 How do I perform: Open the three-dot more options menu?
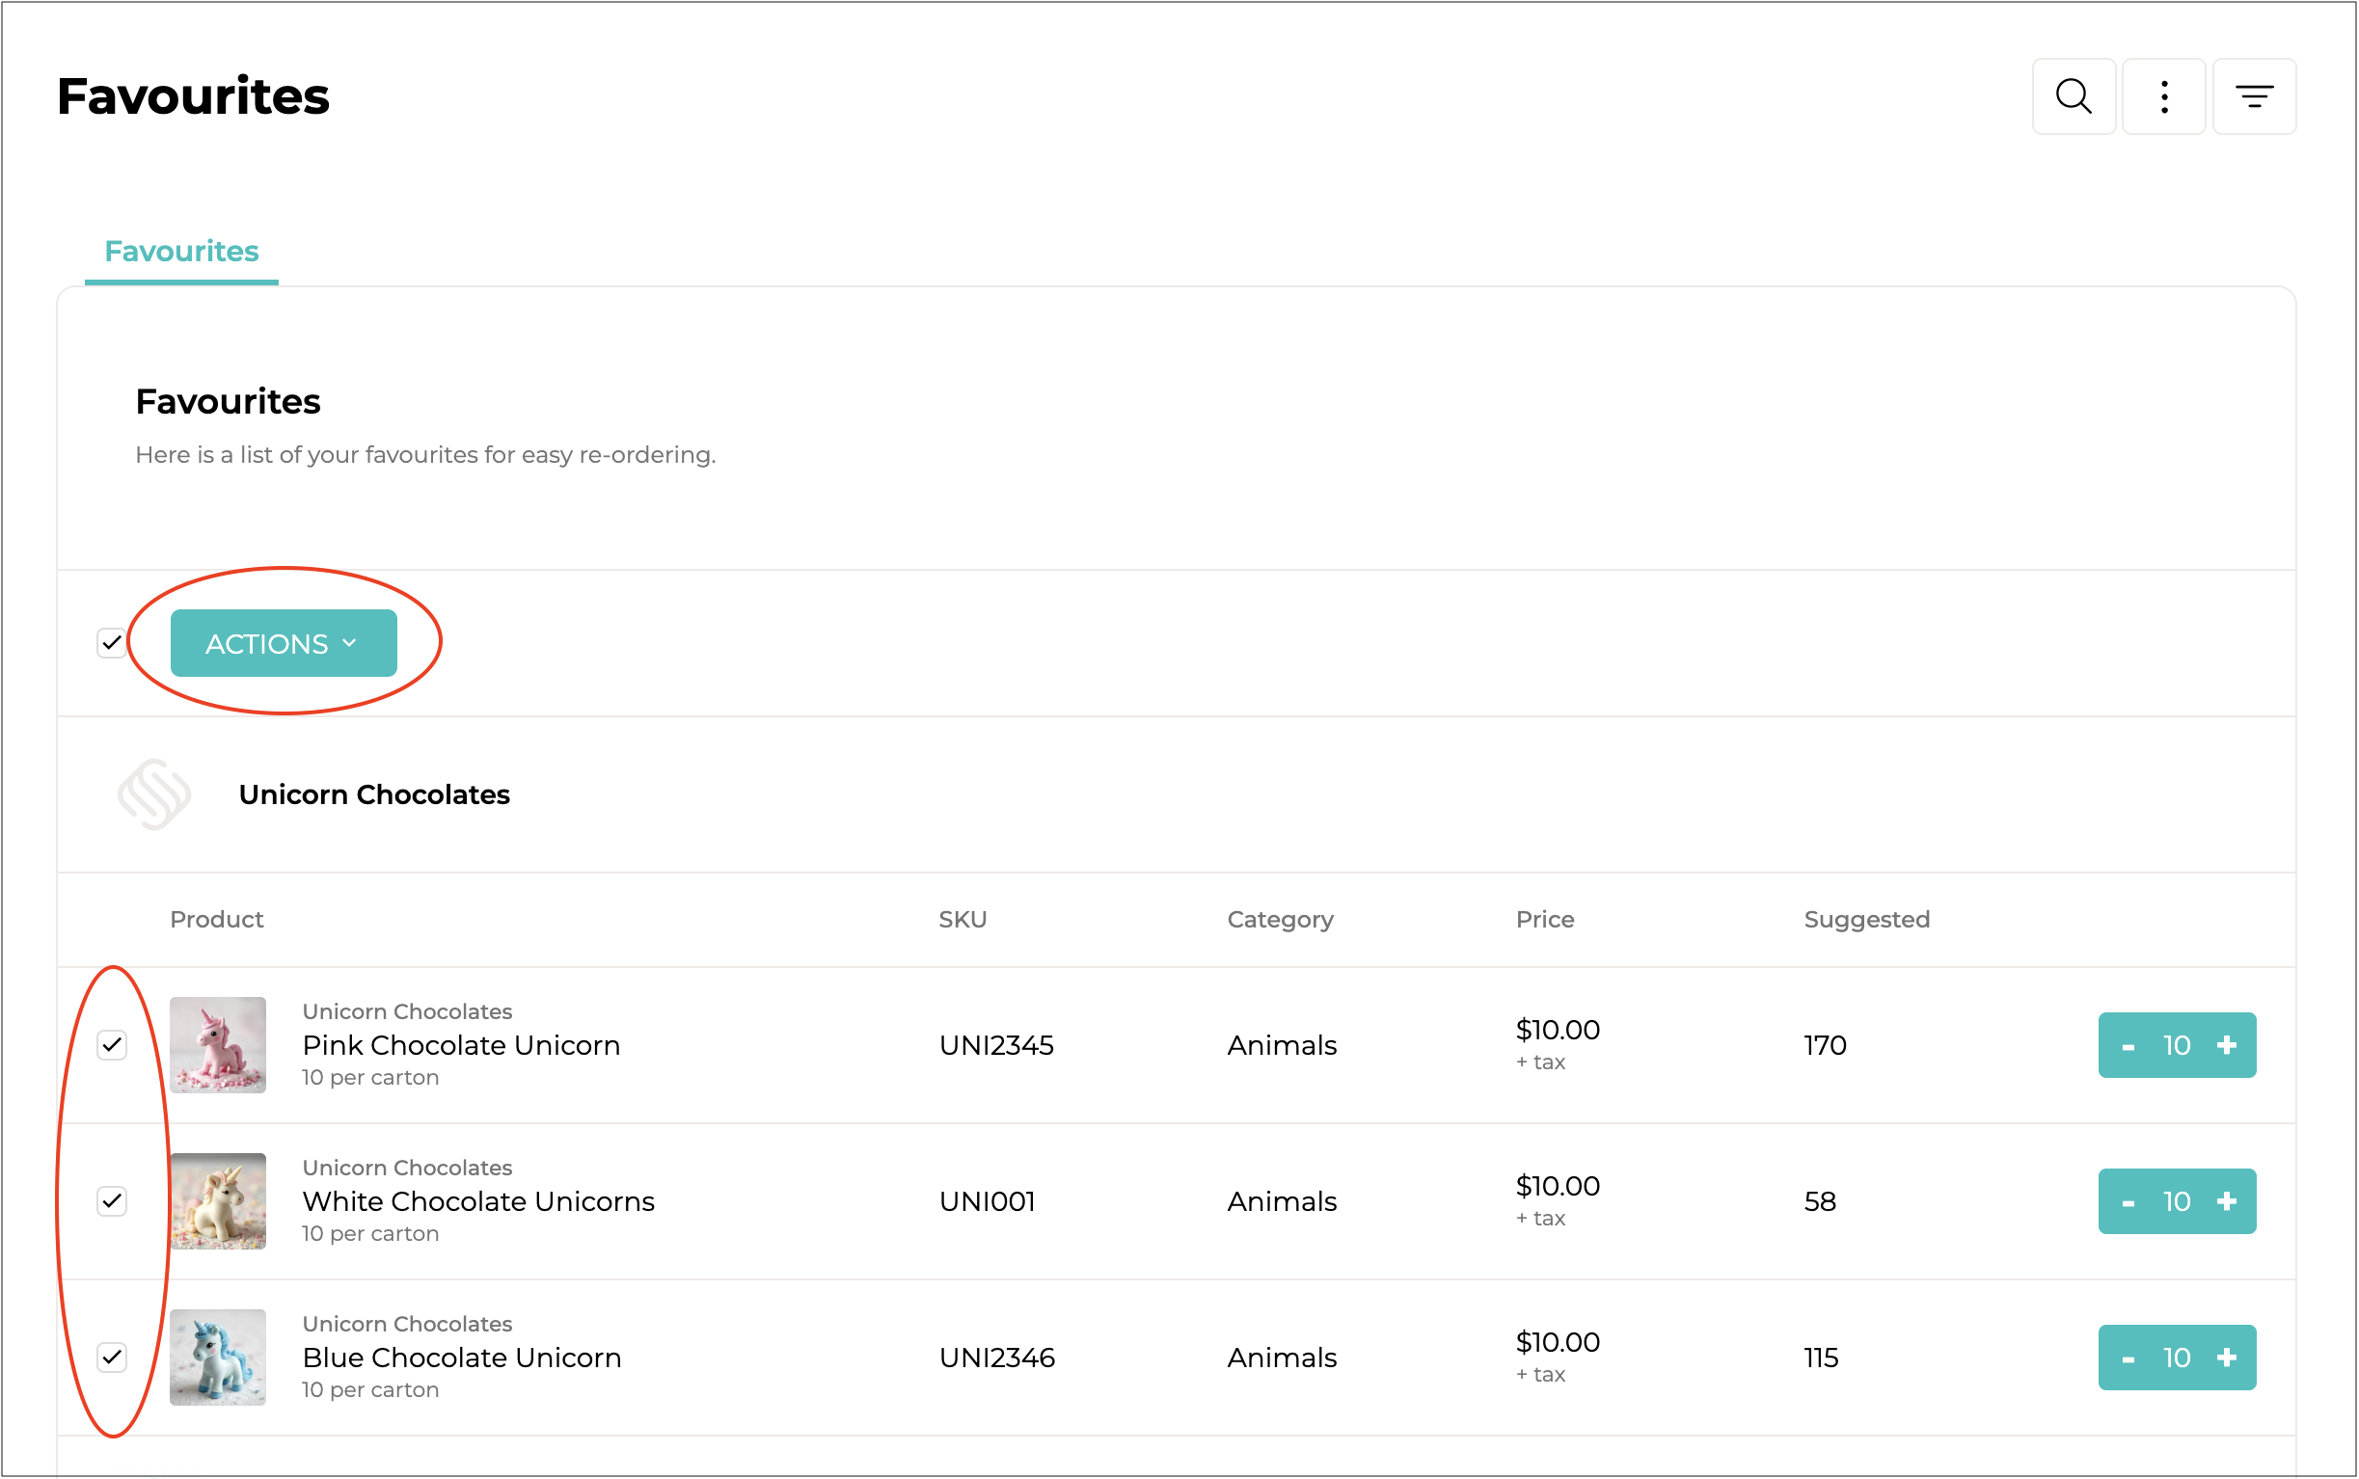[2163, 96]
